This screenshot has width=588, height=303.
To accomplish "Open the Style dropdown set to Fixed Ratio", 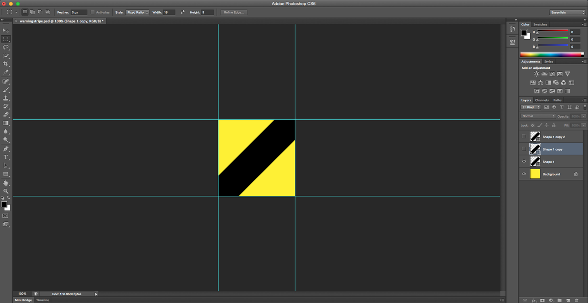I will pyautogui.click(x=137, y=12).
